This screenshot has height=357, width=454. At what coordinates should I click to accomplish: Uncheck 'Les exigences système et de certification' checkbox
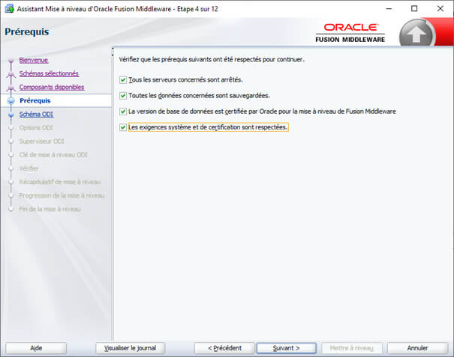(123, 127)
